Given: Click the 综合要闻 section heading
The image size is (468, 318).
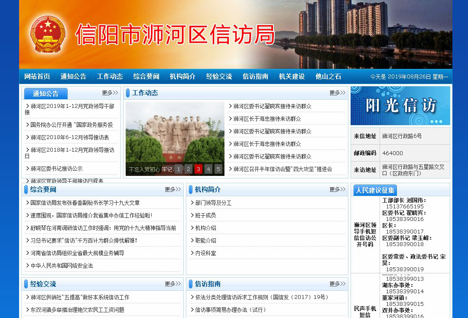Looking at the screenshot, I should click(x=43, y=189).
